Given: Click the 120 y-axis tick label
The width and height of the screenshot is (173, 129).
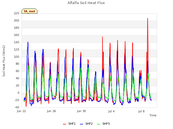Looking at the screenshot, I should tap(16, 49).
